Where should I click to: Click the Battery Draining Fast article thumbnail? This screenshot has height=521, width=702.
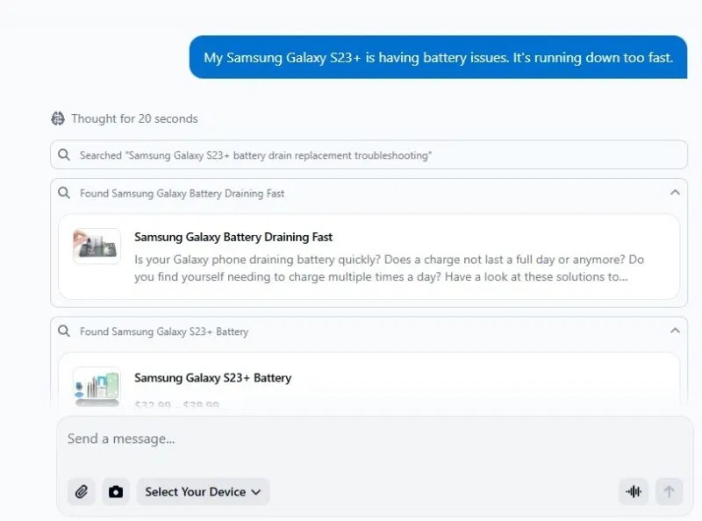97,245
